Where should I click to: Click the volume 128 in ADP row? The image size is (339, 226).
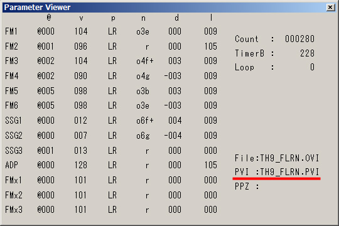point(80,165)
